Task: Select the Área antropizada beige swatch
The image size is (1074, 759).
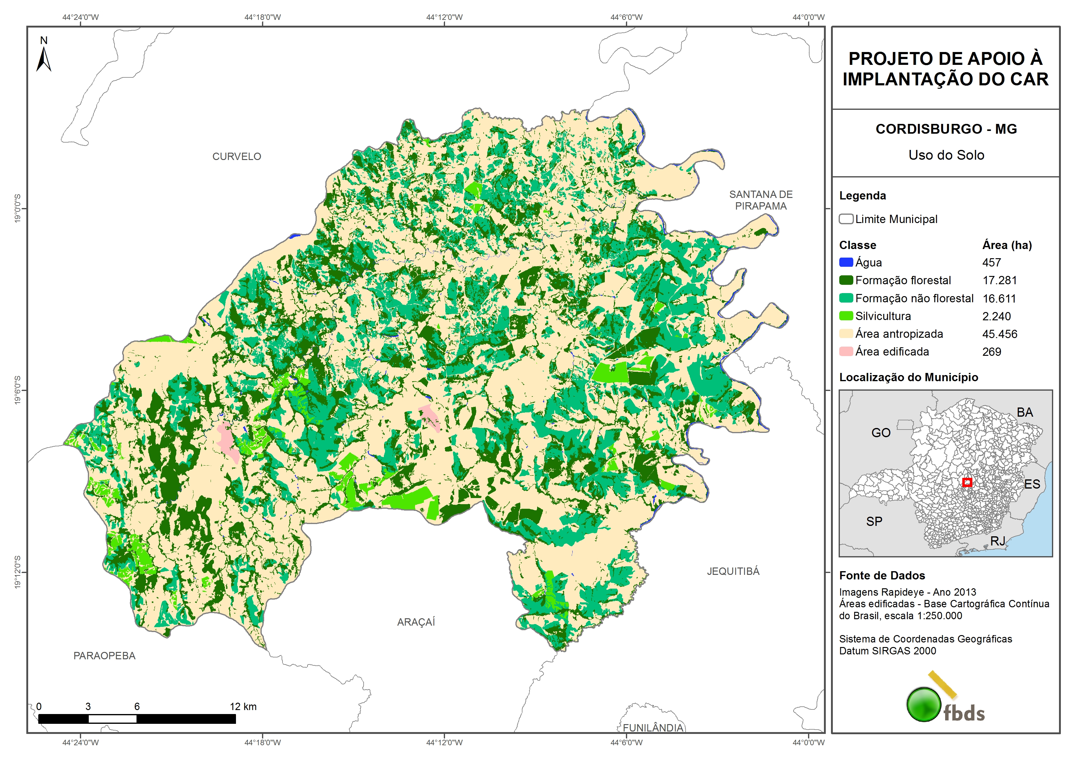Action: coord(846,333)
